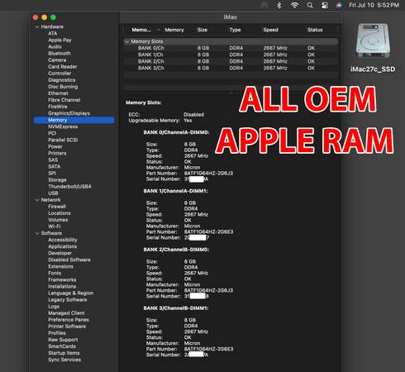The width and height of the screenshot is (405, 372).
Task: Select Fonts under Software
Action: pyautogui.click(x=55, y=273)
